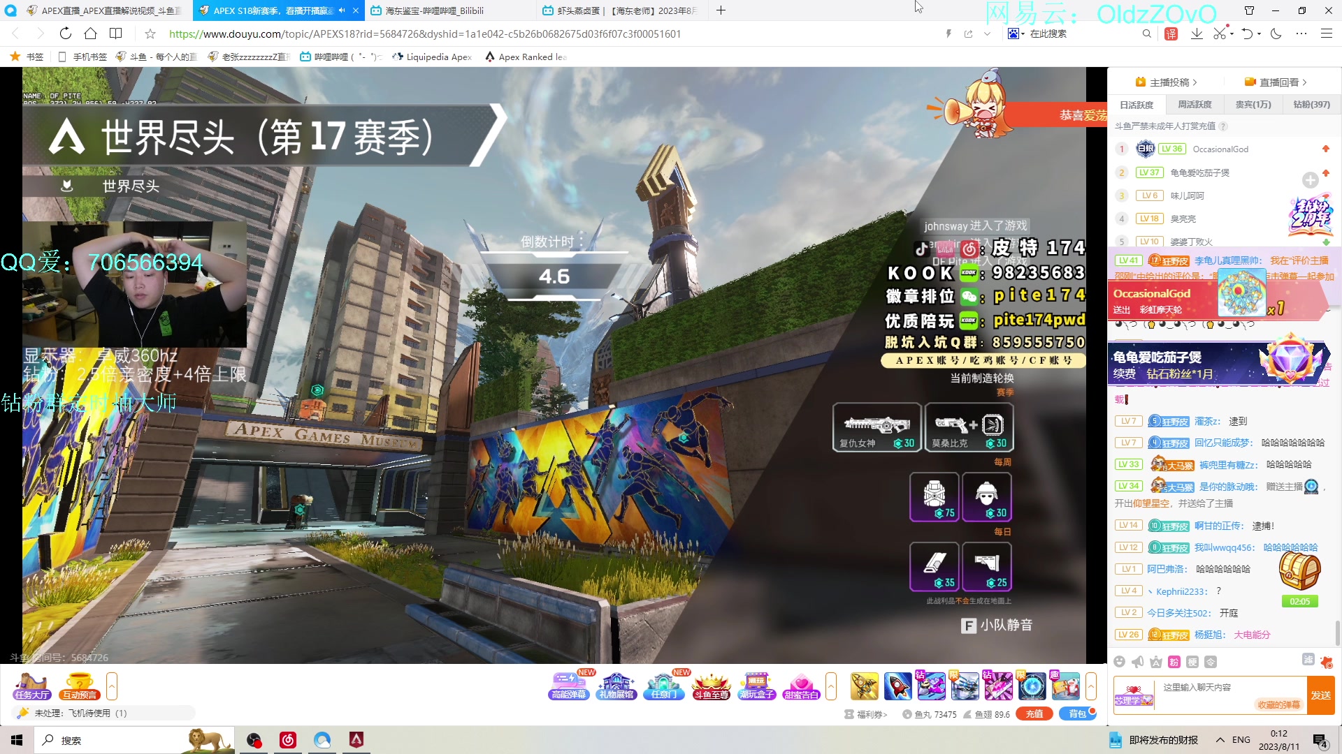Image resolution: width=1342 pixels, height=754 pixels.
Task: Click the scissors screenshot tool
Action: [1220, 34]
